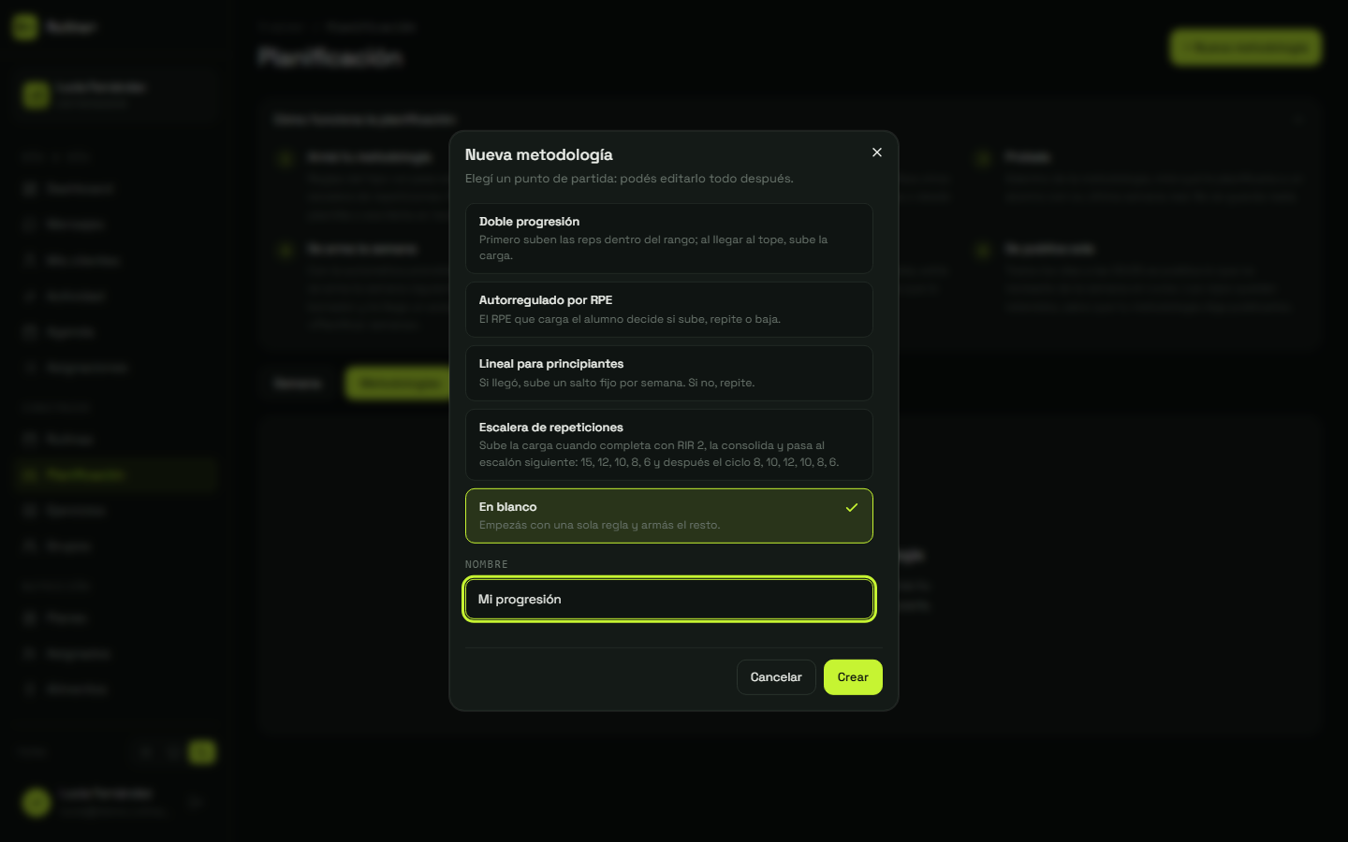Click the green button at the page top right
The width and height of the screenshot is (1348, 842).
click(1246, 48)
